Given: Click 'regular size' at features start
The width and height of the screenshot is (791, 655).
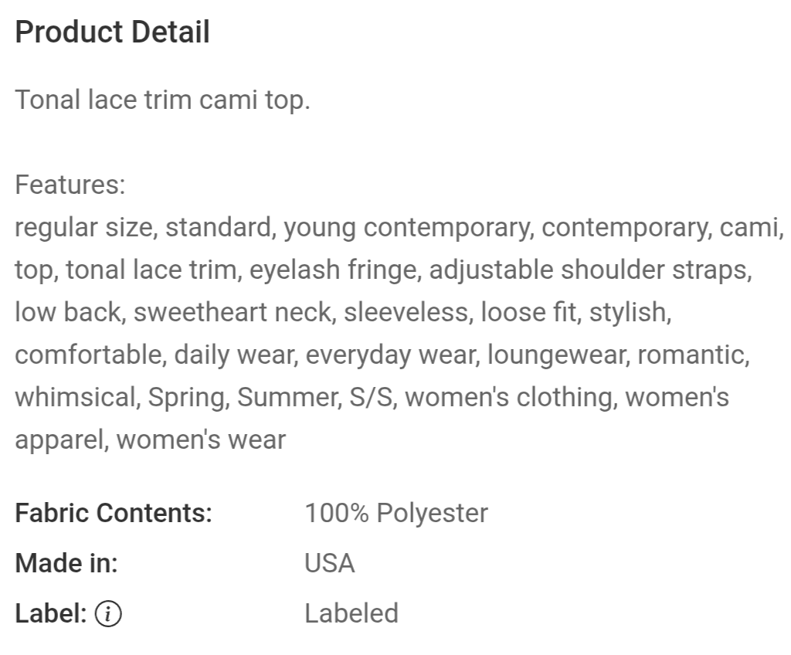Looking at the screenshot, I should click(x=83, y=228).
